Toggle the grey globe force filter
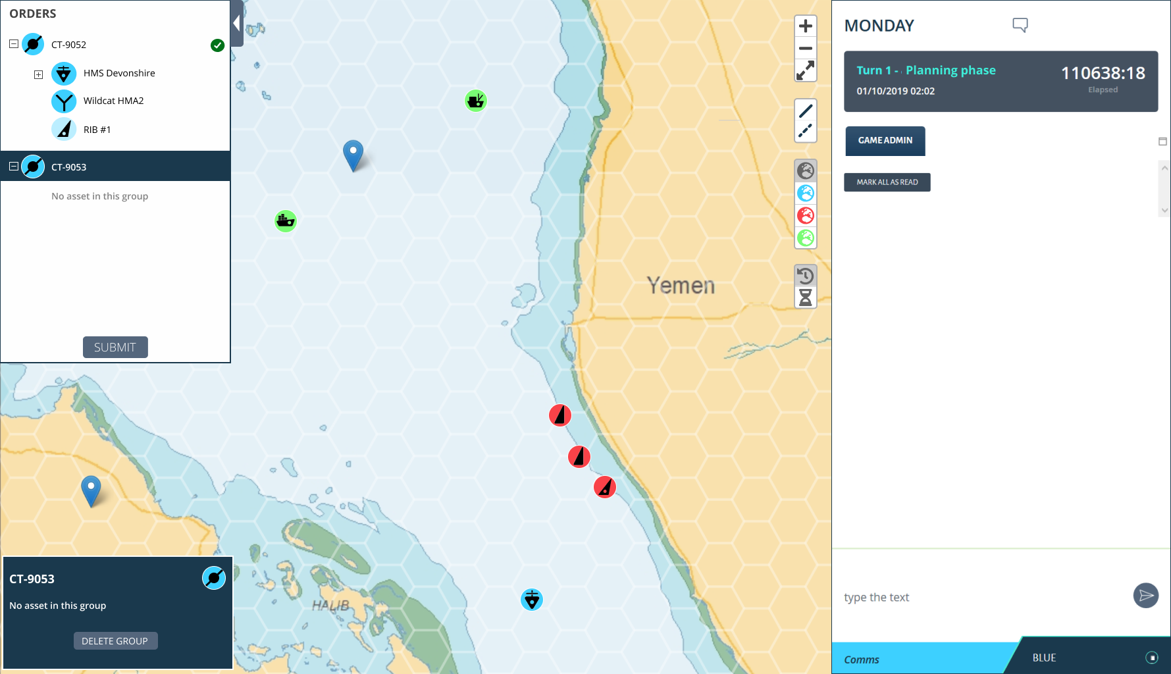 (806, 171)
